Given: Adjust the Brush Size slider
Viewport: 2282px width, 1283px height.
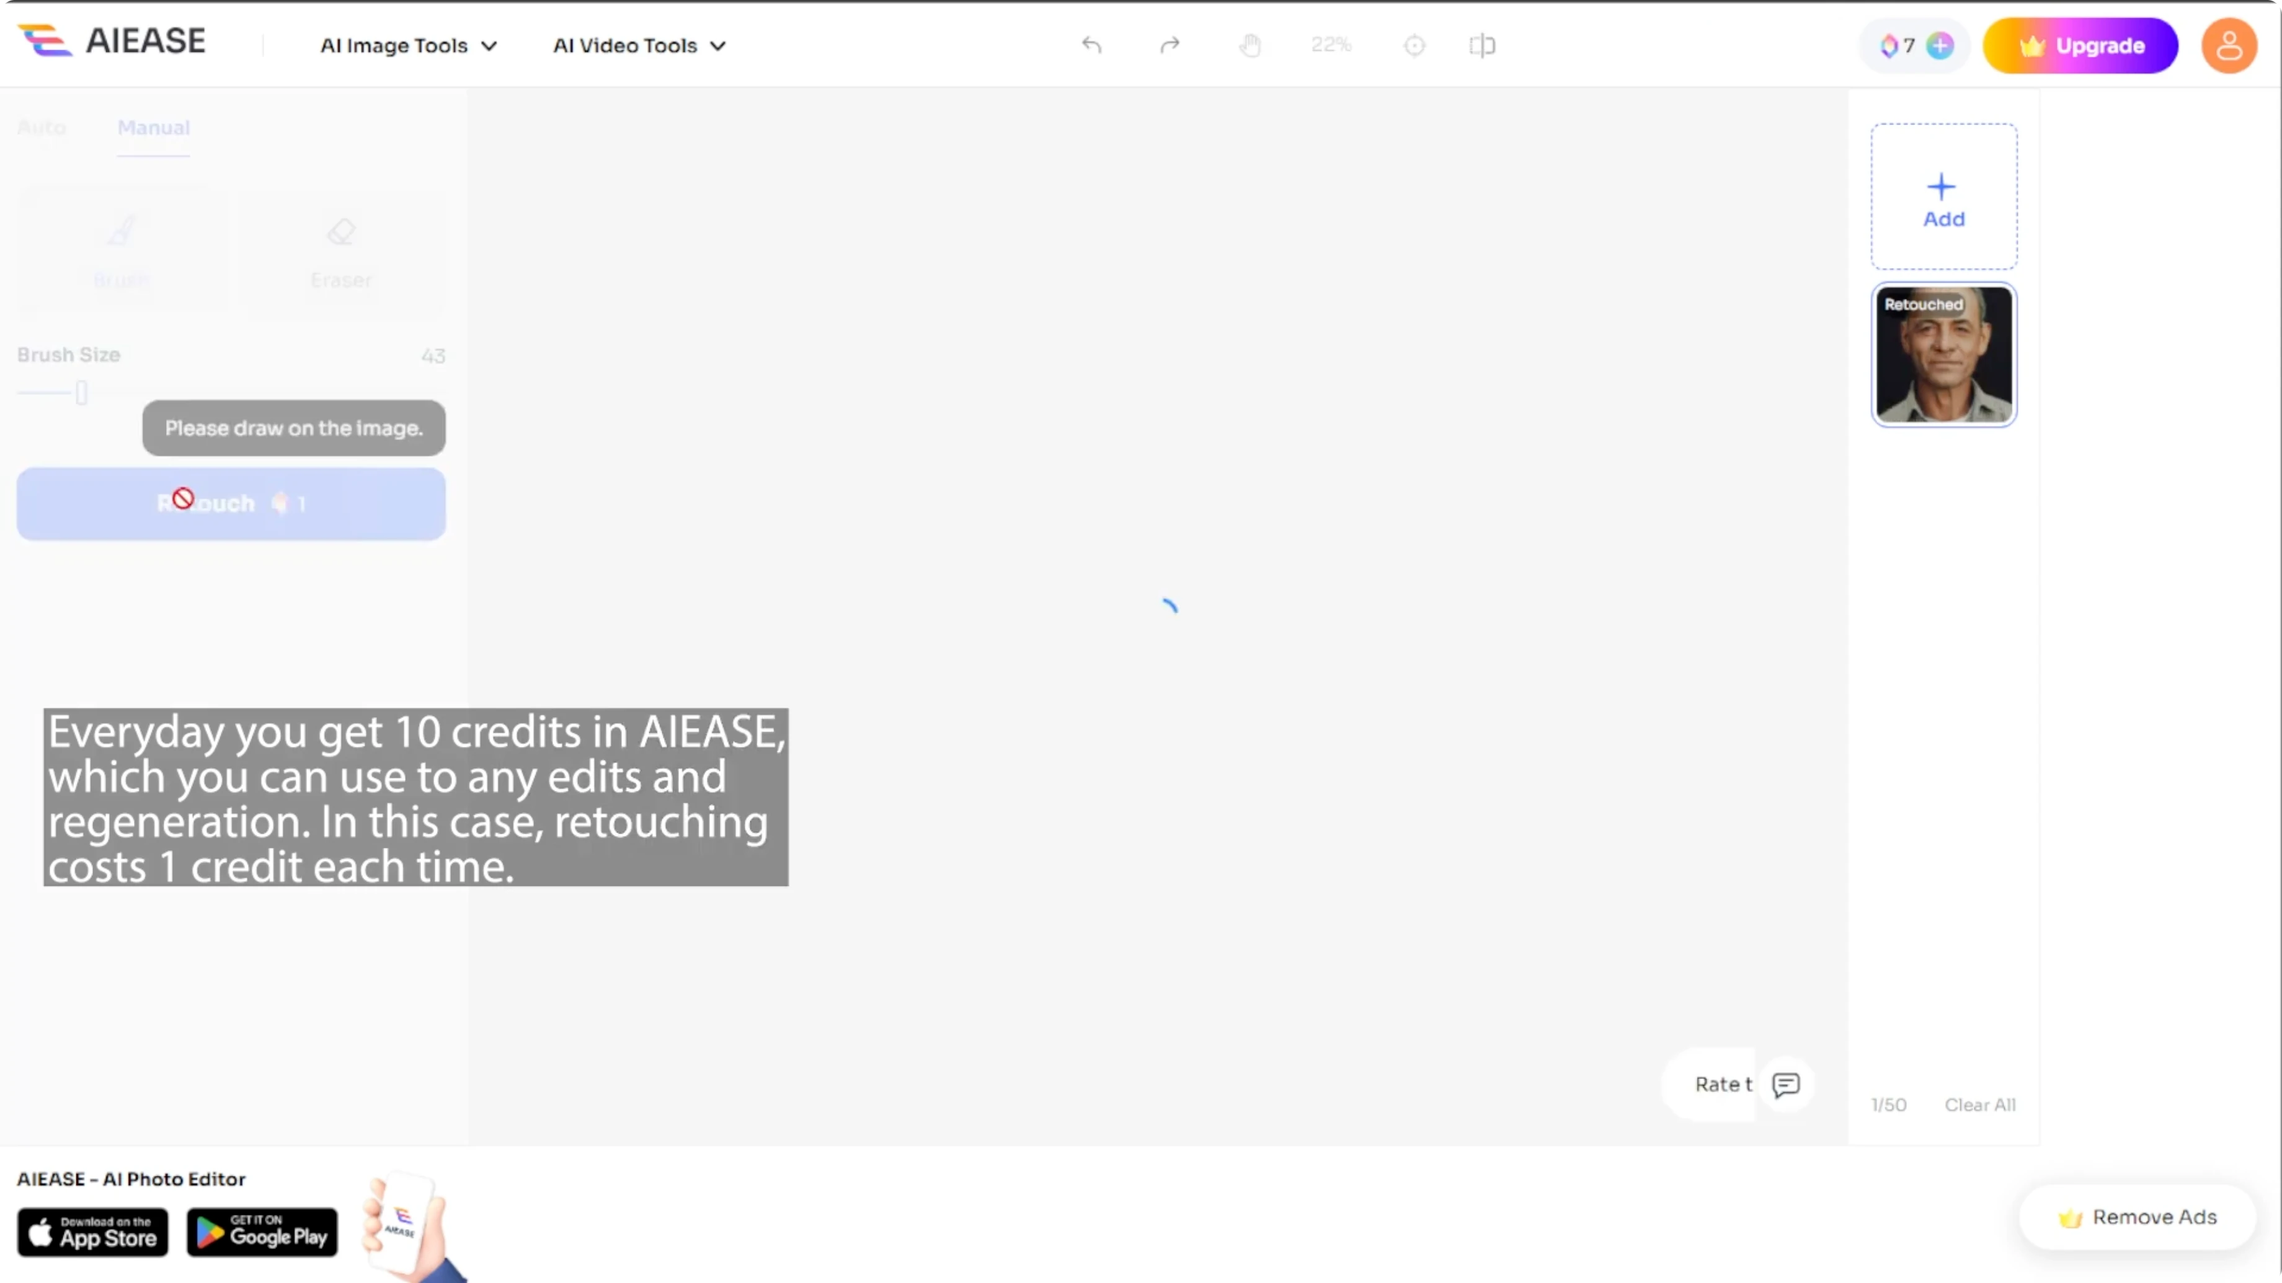Looking at the screenshot, I should tap(81, 392).
